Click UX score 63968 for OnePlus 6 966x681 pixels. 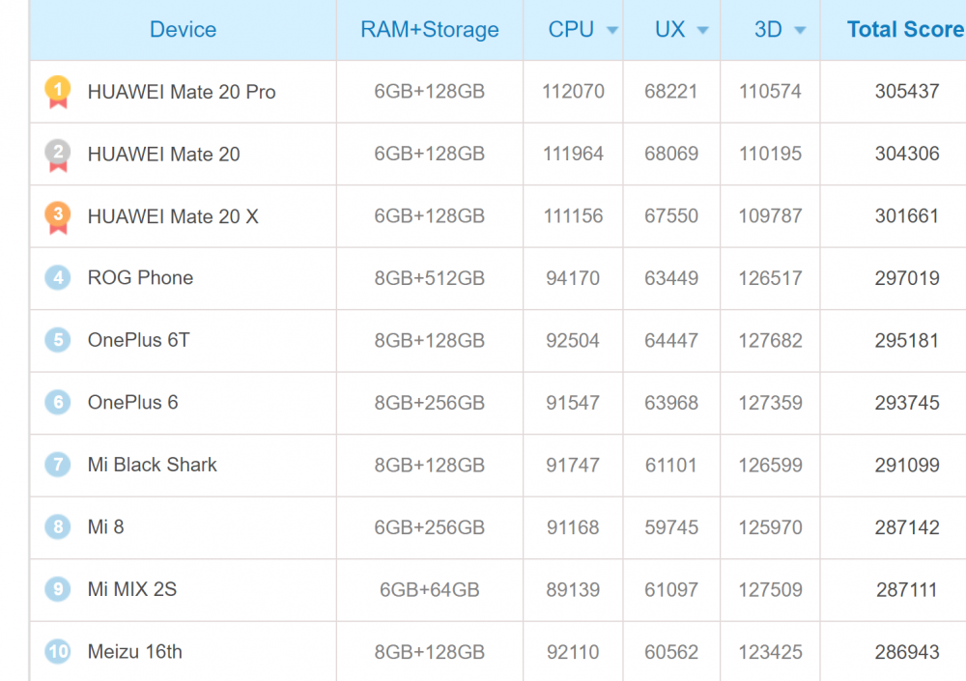click(x=671, y=403)
